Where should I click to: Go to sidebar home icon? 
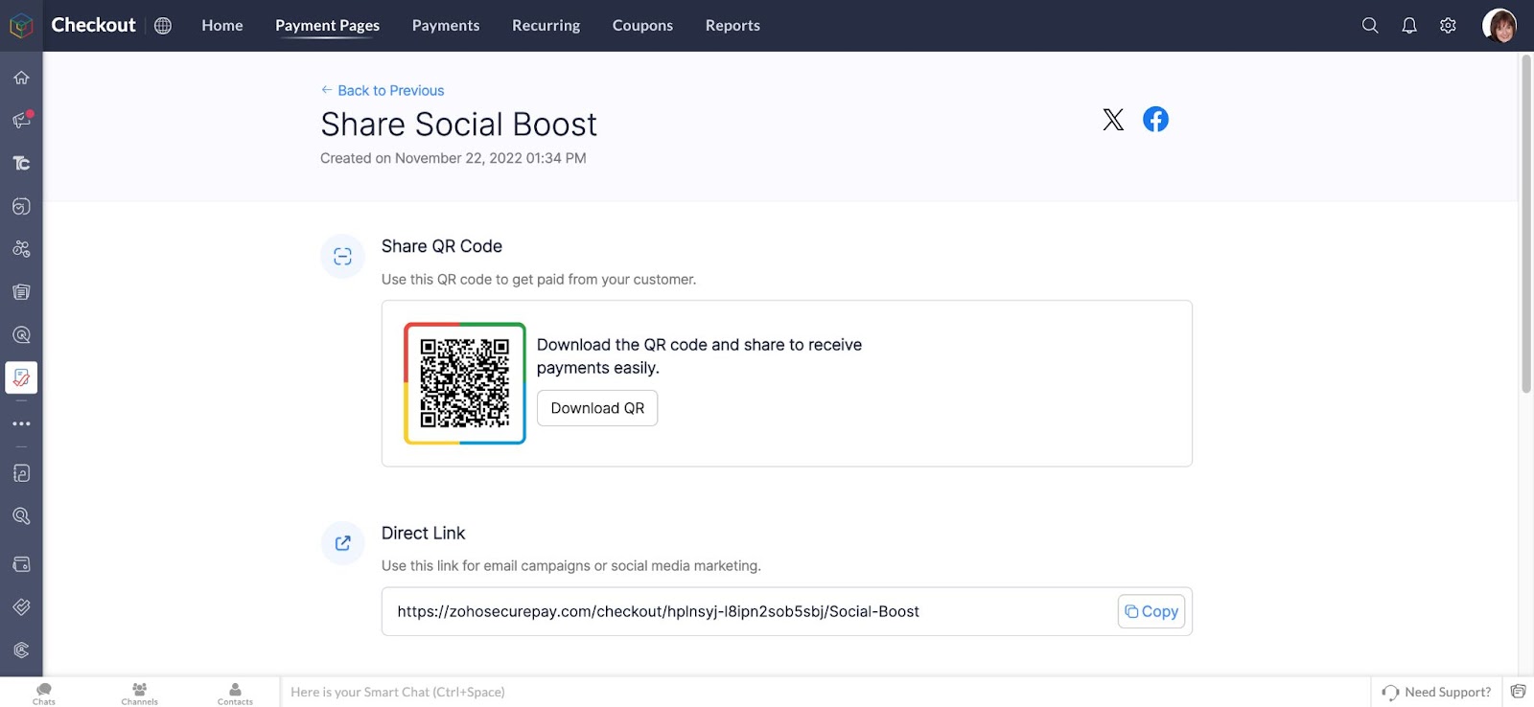point(21,78)
